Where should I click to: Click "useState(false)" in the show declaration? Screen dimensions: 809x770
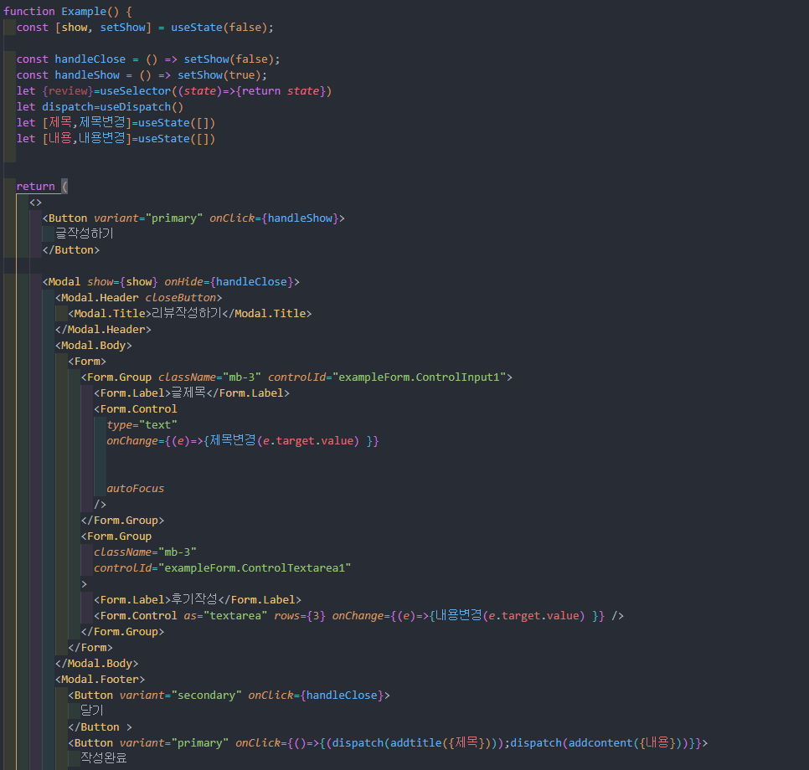coord(219,28)
